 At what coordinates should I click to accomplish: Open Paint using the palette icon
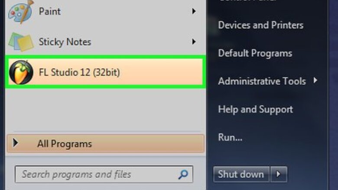[x=21, y=11]
